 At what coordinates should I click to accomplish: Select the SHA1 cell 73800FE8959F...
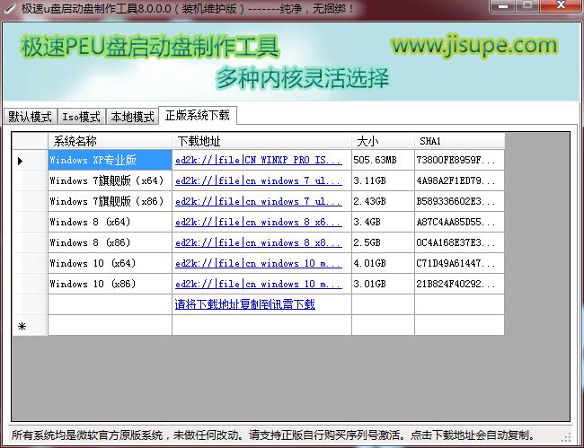coord(459,160)
